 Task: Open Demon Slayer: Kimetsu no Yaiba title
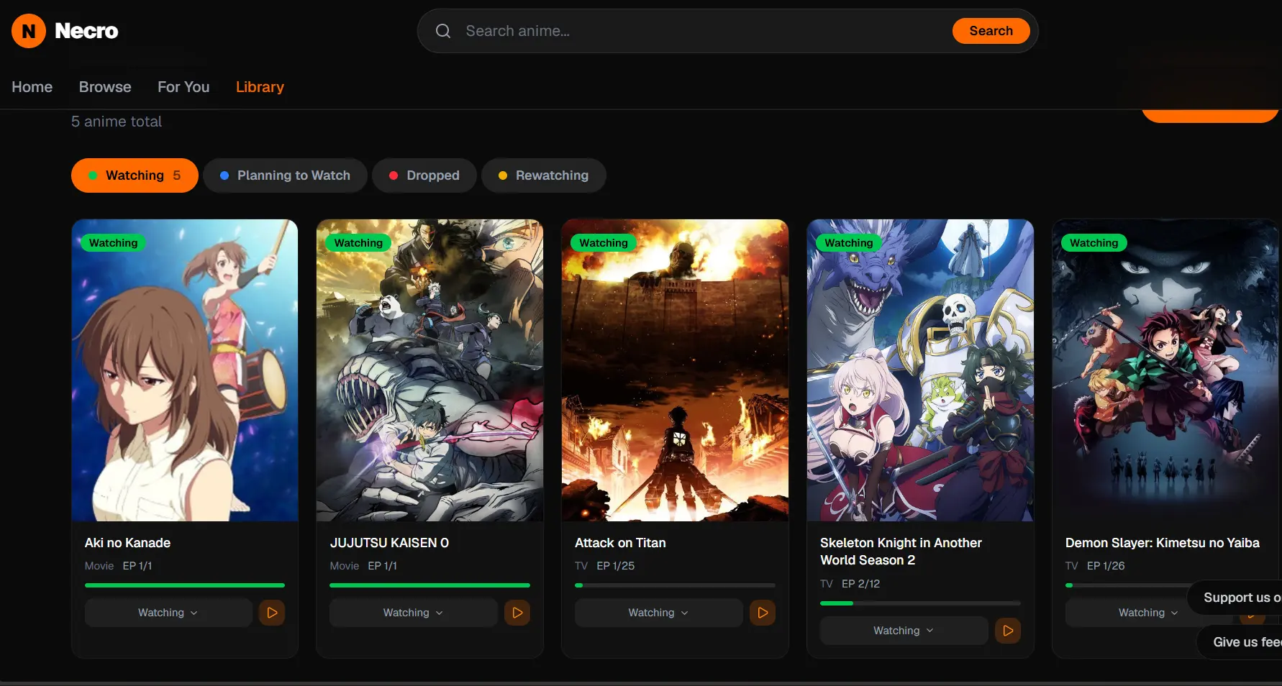1163,543
